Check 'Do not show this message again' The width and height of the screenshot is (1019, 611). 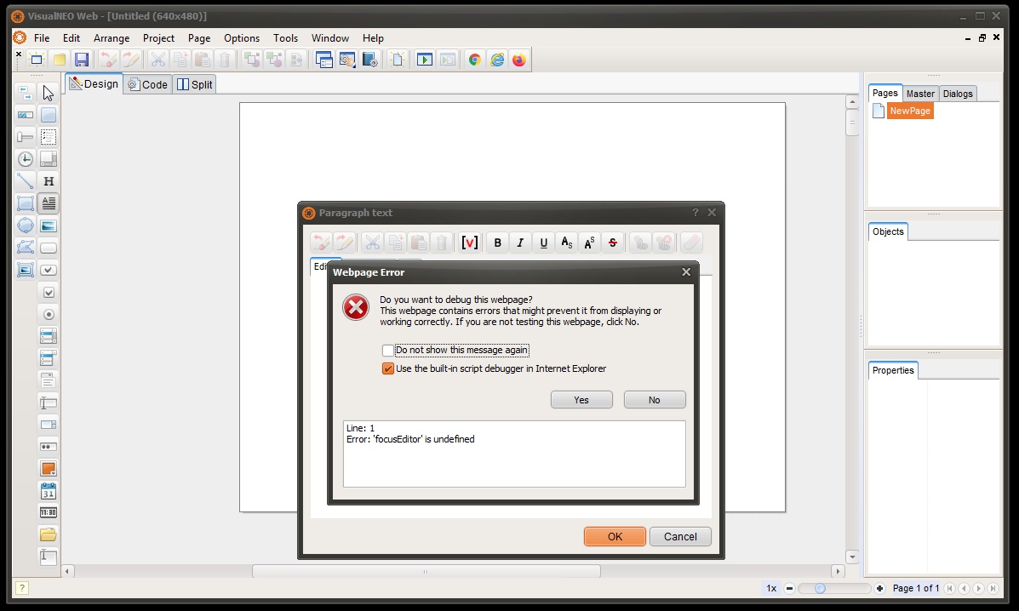coord(388,351)
